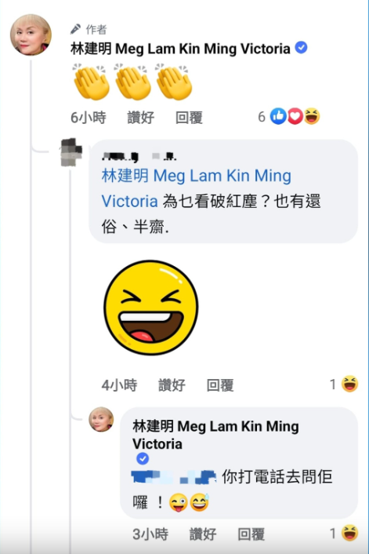
Task: Click the heart reaction icon on first comment
Action: click(x=295, y=116)
